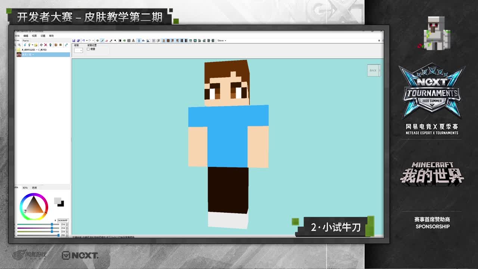Switch to hybrid view mode
This screenshot has height=269, width=478.
point(148,40)
